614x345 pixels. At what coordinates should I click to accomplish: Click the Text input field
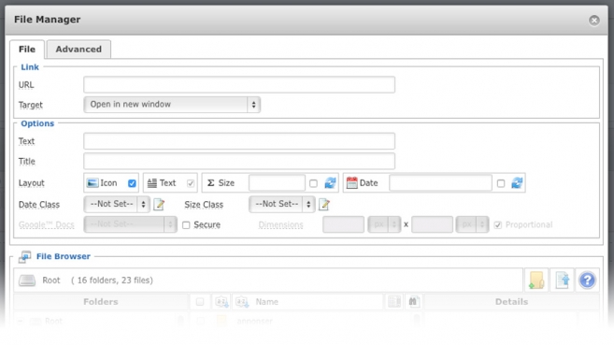click(239, 141)
